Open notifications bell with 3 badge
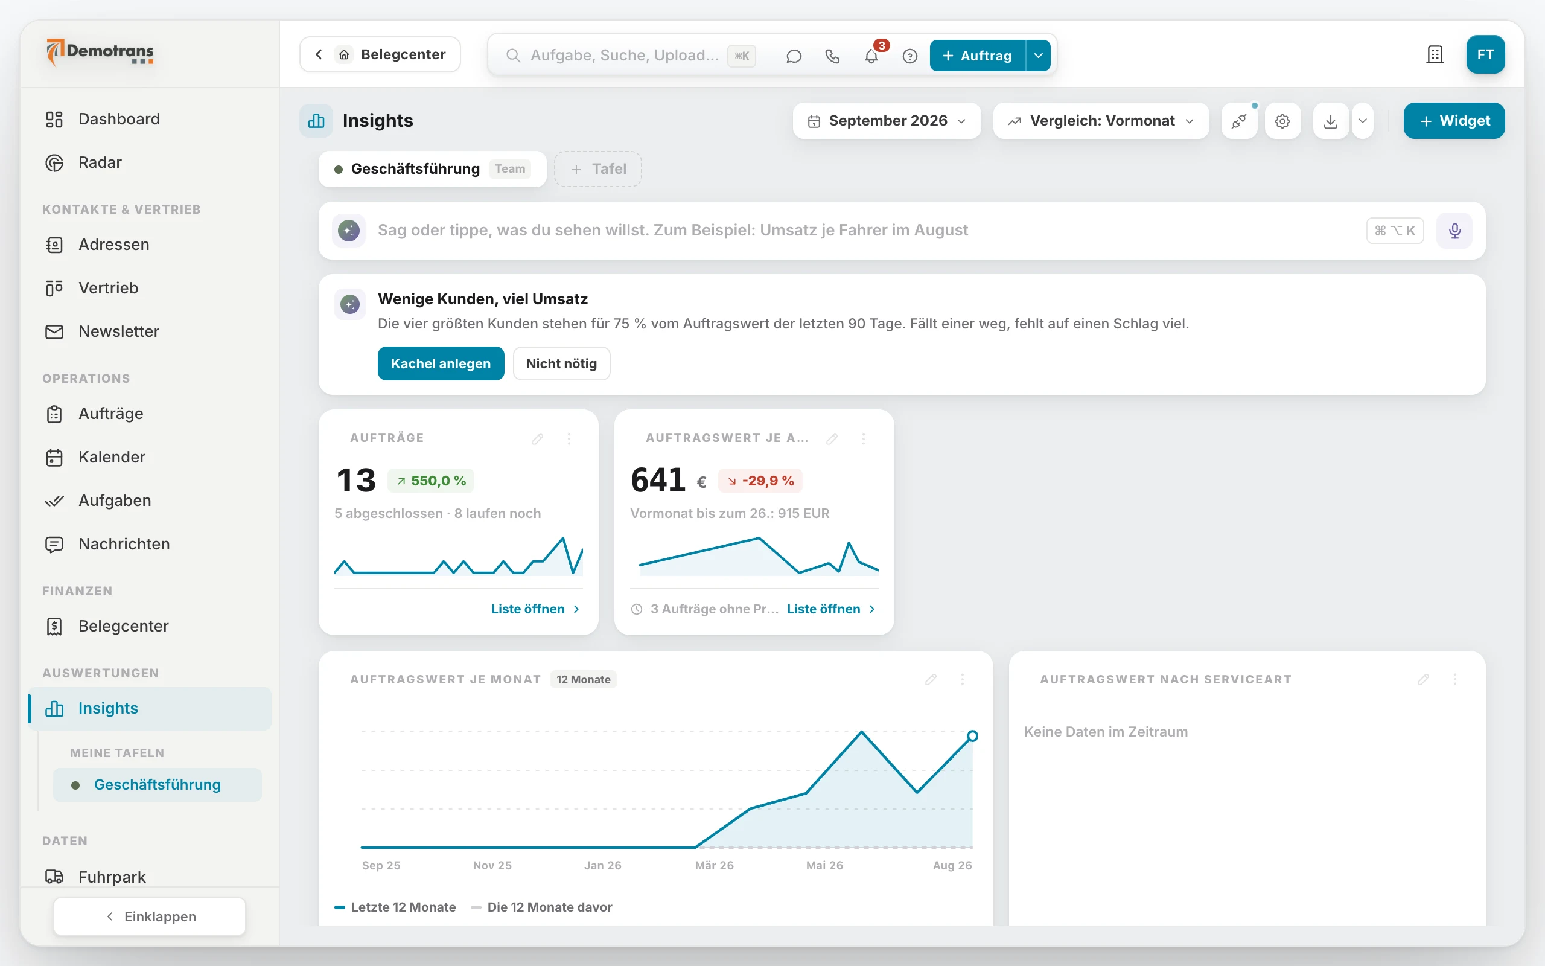1545x966 pixels. (x=871, y=56)
